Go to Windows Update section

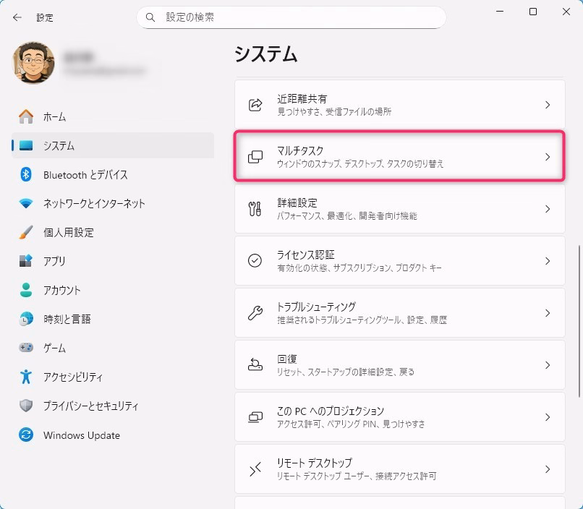tap(81, 435)
